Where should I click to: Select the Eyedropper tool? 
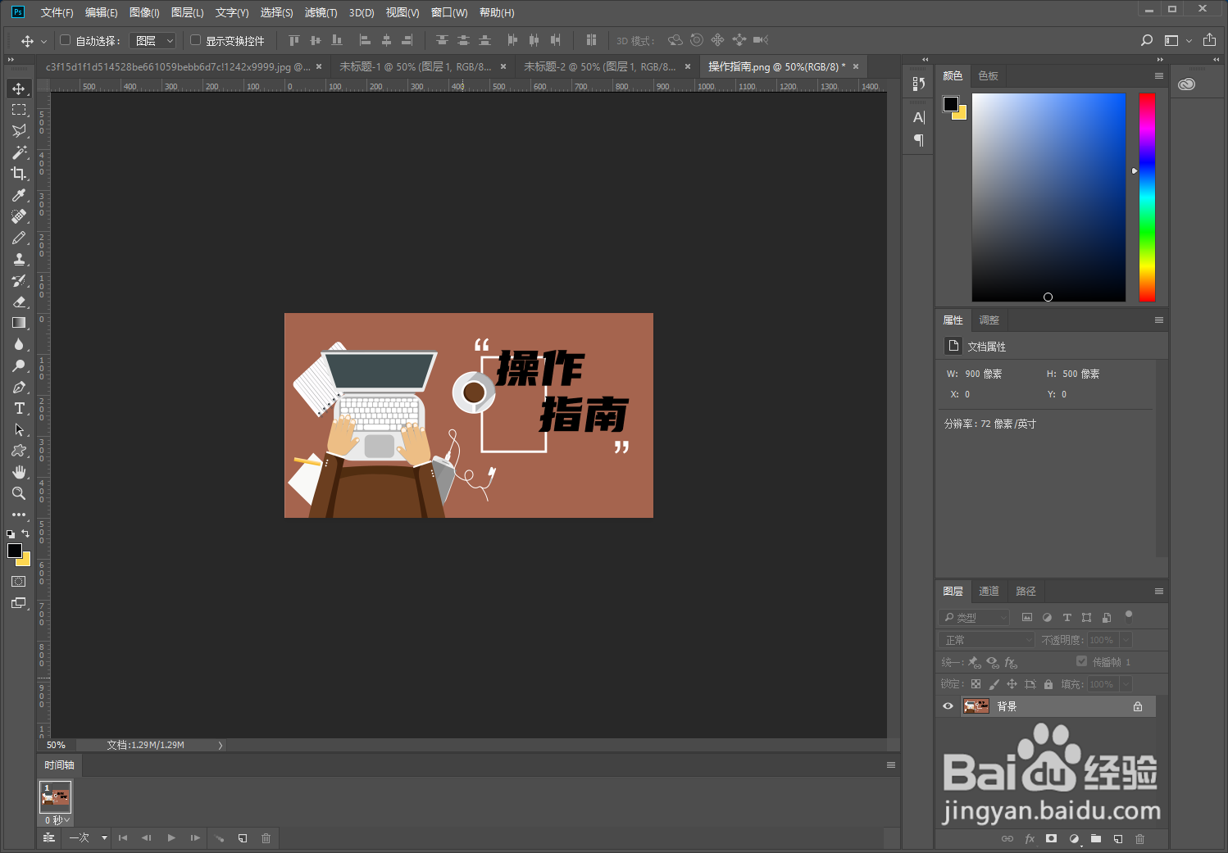(x=19, y=195)
